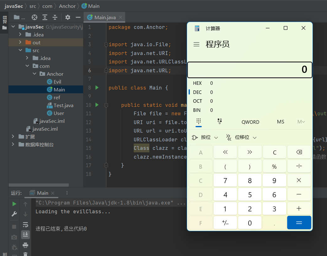Viewport: 327px width, 256px height.
Task: Select Test.java in project tree
Action: [60, 105]
